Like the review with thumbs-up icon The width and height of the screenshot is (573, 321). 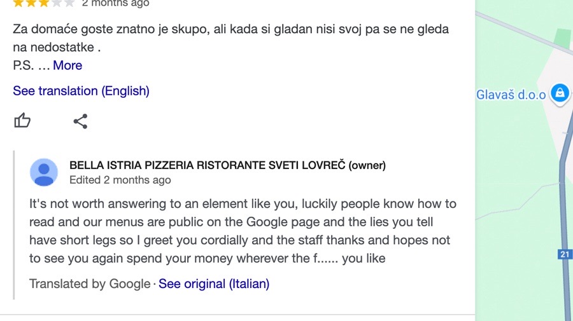click(22, 120)
